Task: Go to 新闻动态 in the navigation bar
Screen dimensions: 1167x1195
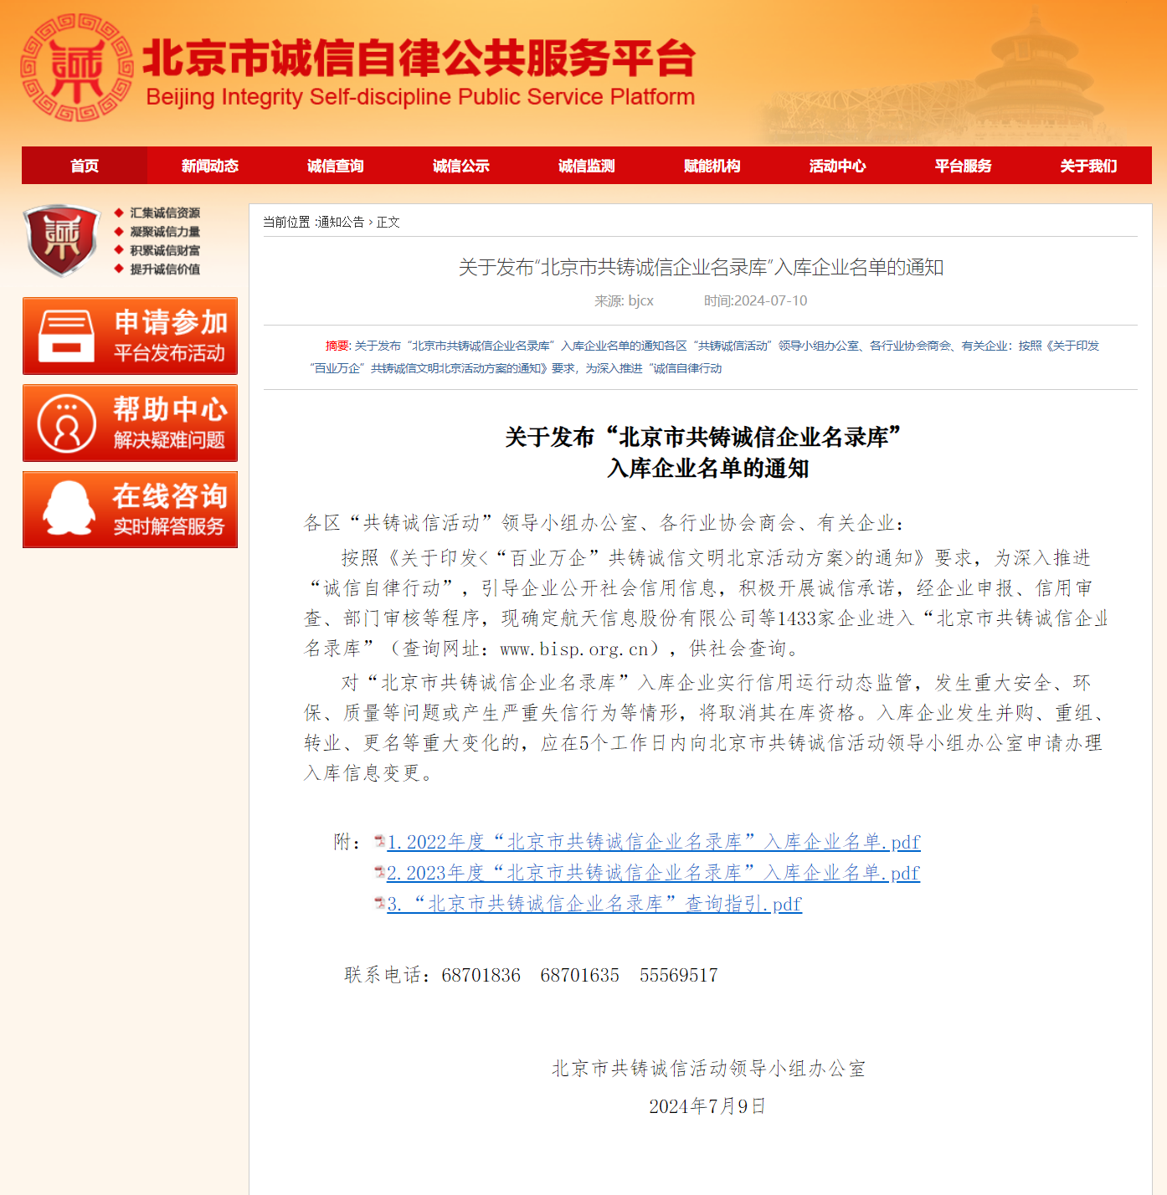Action: pos(210,166)
